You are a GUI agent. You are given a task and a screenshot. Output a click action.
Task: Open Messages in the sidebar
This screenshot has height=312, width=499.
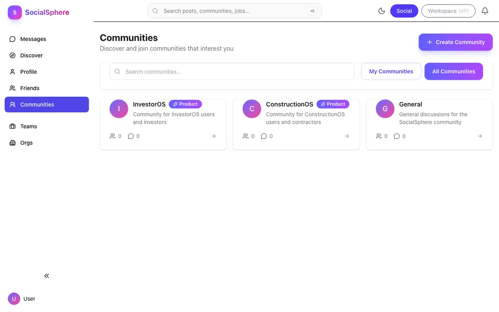point(47,39)
